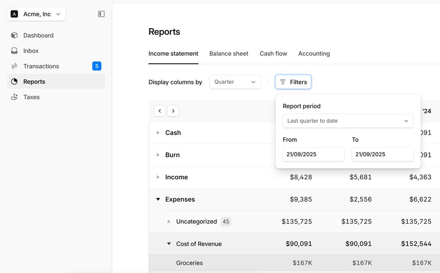Screen dimensions: 440x273
Task: Go to next period with right chevron
Action: [x=173, y=111]
